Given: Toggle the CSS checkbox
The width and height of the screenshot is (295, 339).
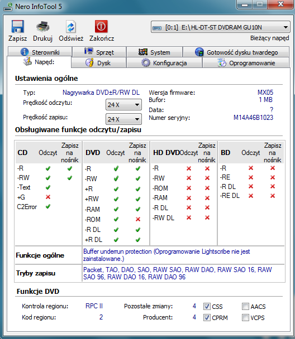Looking at the screenshot, I should pyautogui.click(x=207, y=306).
